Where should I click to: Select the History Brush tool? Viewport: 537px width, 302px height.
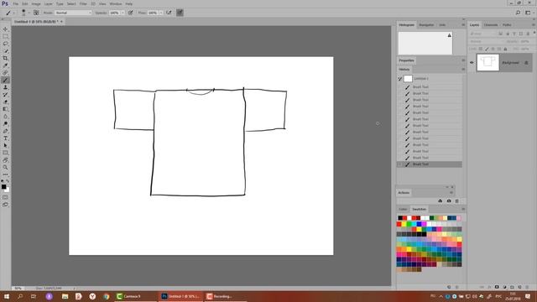(5, 95)
